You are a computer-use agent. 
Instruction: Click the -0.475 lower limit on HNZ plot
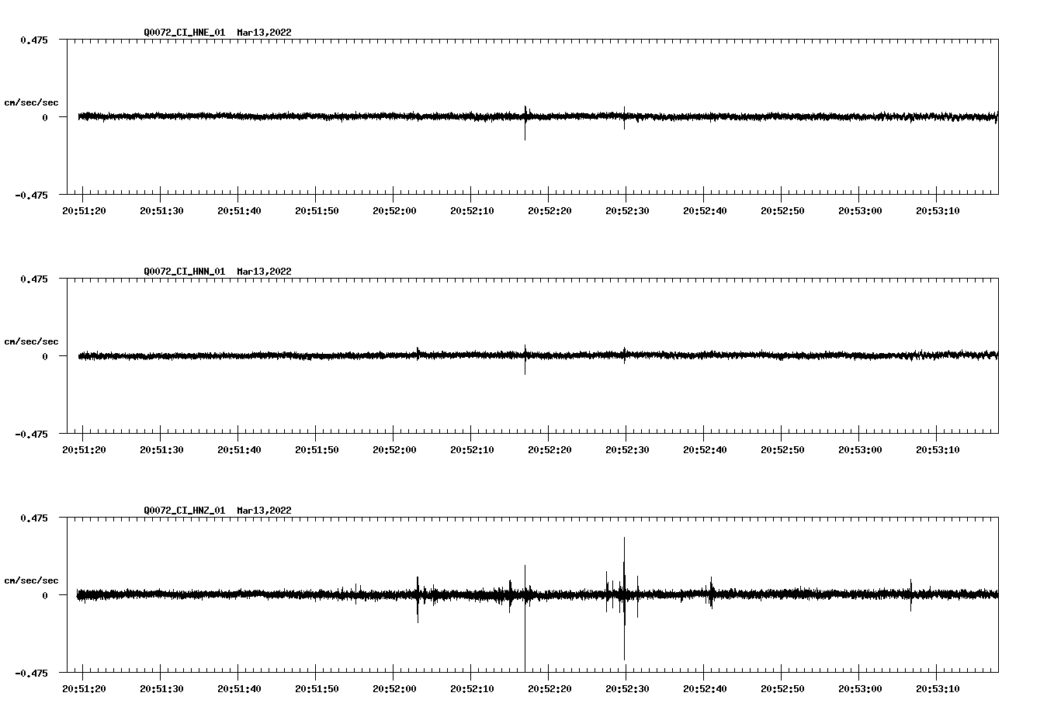(31, 674)
